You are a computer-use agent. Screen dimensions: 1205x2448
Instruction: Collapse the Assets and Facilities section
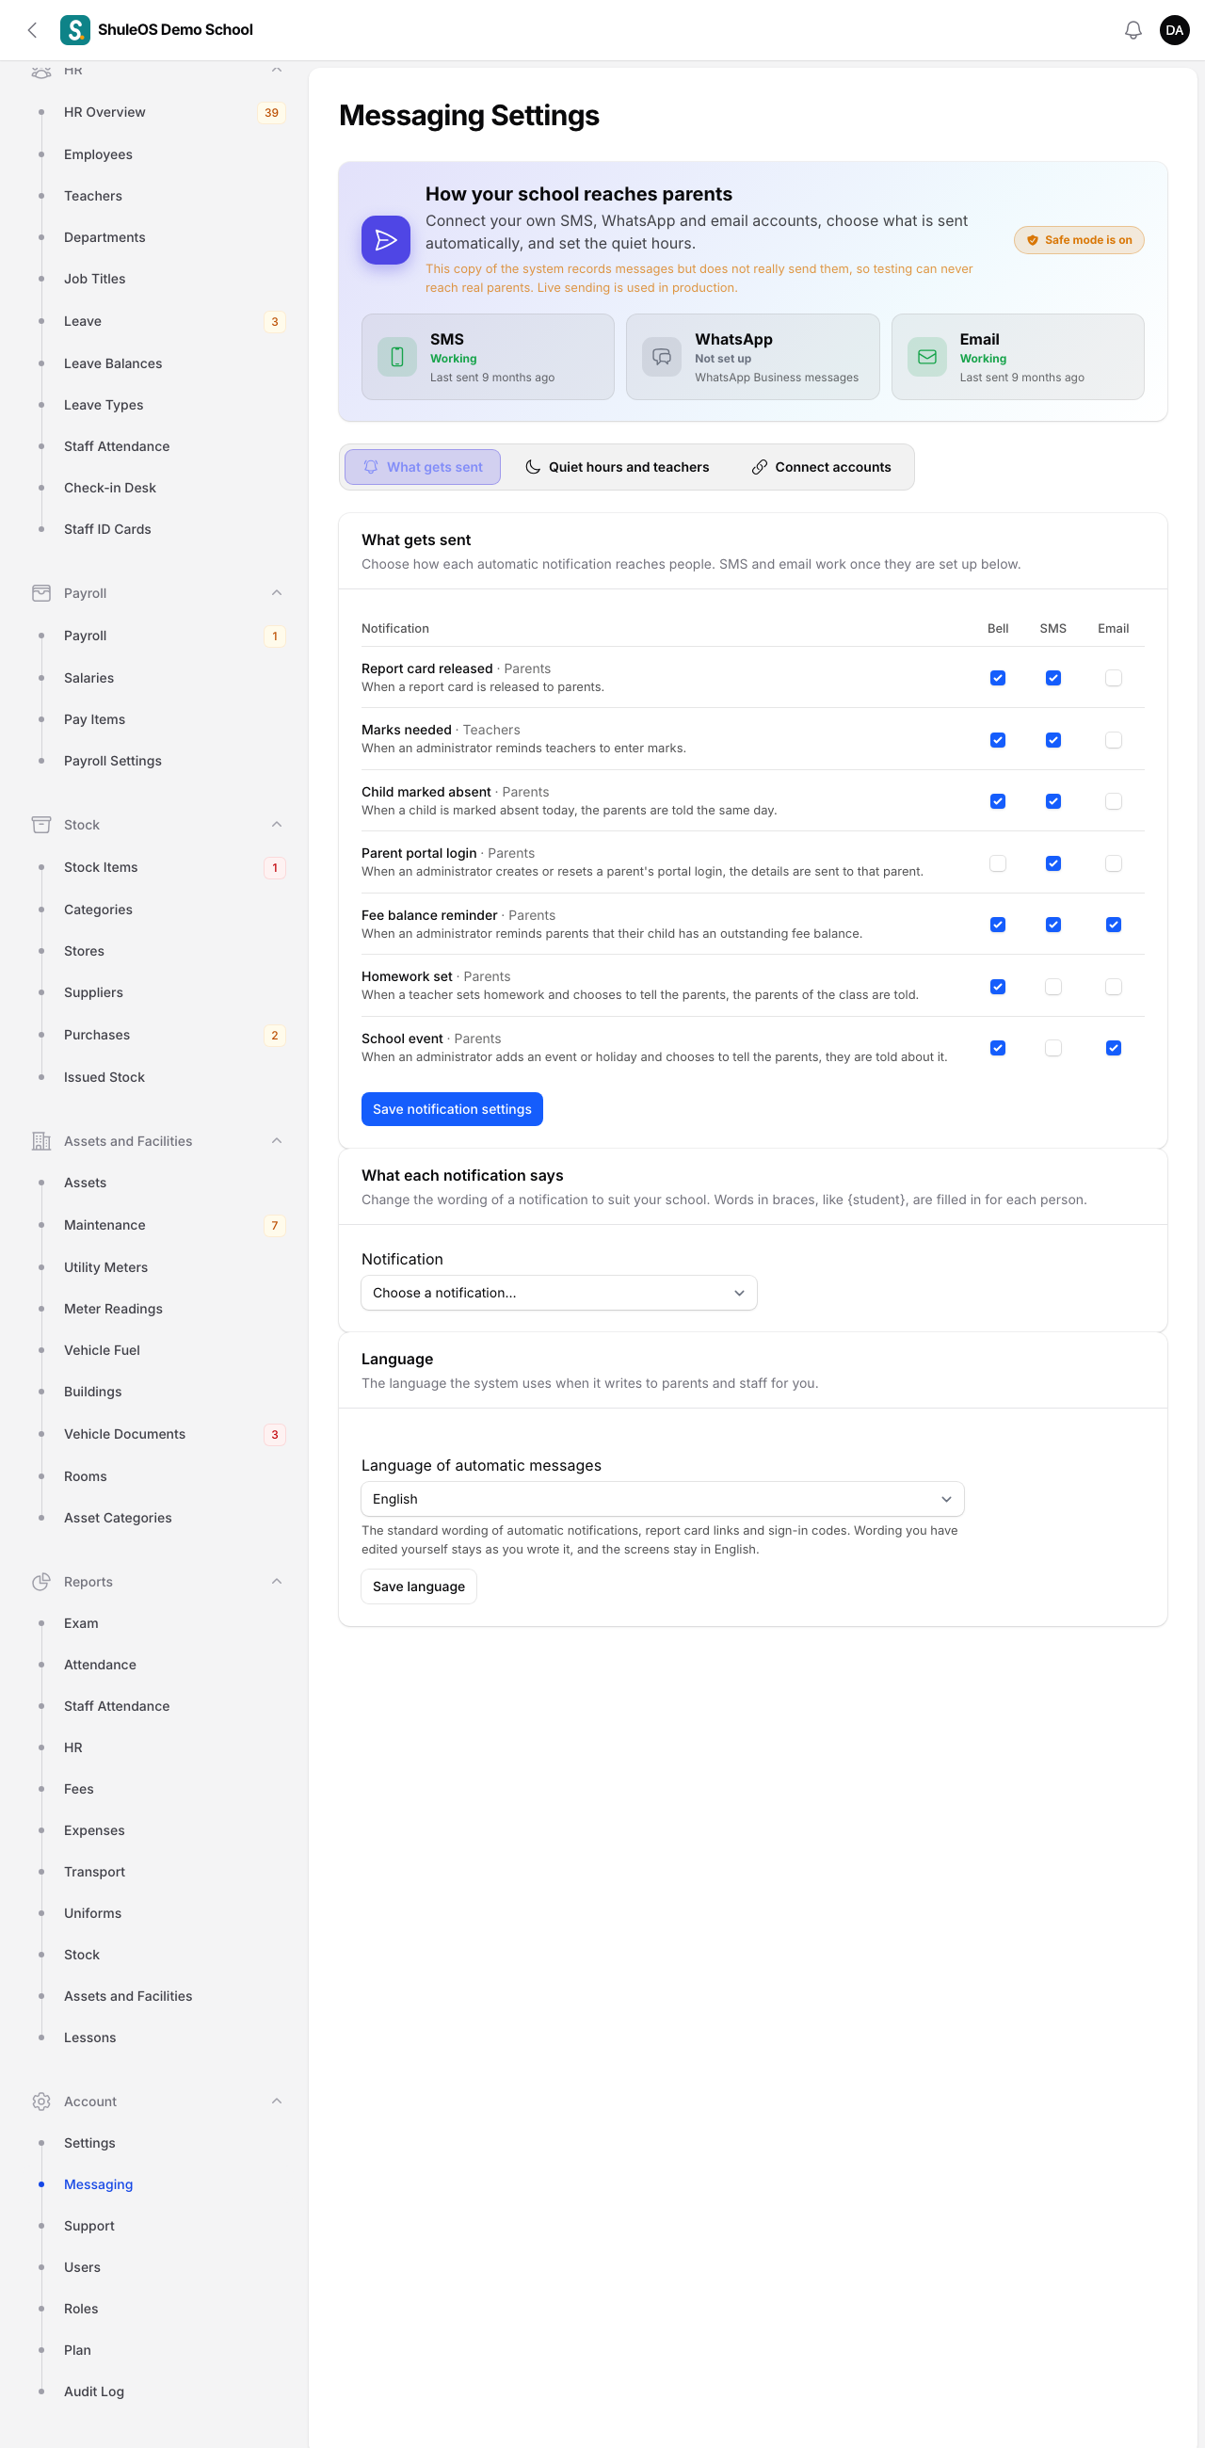[x=277, y=1140]
